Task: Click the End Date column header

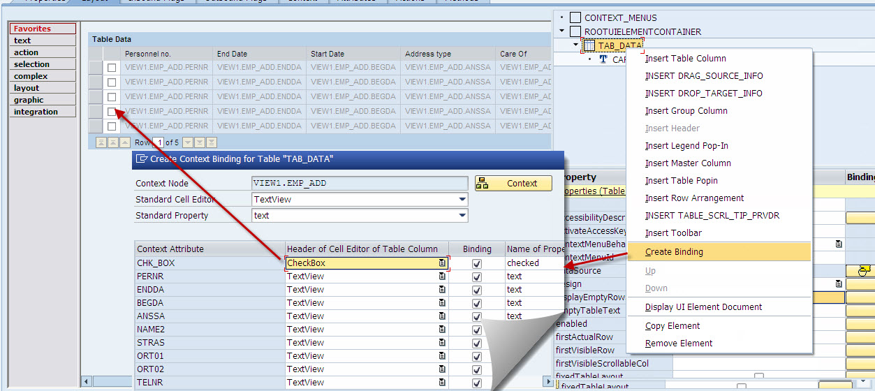Action: [260, 54]
